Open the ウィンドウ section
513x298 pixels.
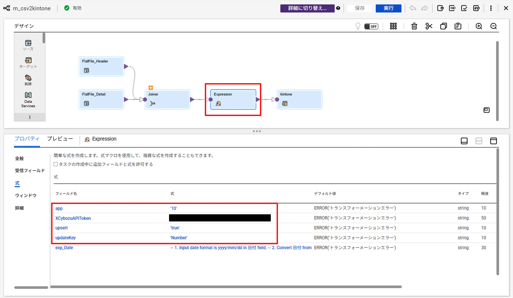[26, 195]
